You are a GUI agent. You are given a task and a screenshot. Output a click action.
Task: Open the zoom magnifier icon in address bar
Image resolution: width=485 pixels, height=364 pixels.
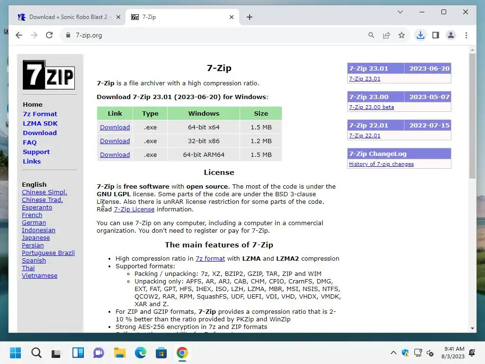pyautogui.click(x=371, y=35)
